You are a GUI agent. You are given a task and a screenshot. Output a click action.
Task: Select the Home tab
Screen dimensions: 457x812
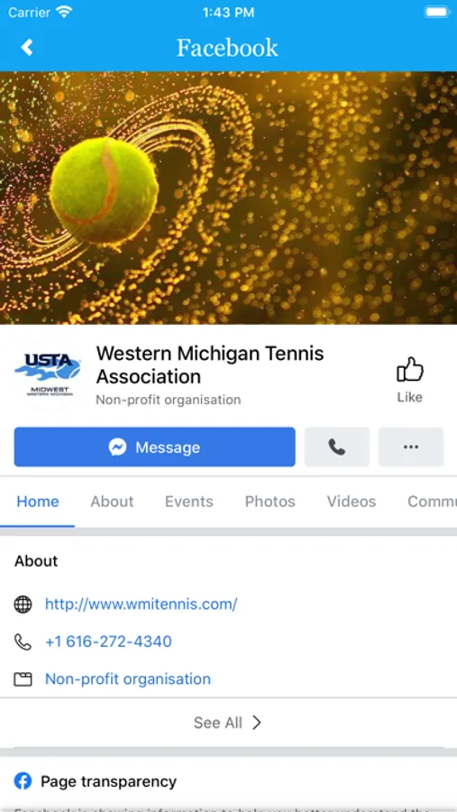tap(38, 502)
